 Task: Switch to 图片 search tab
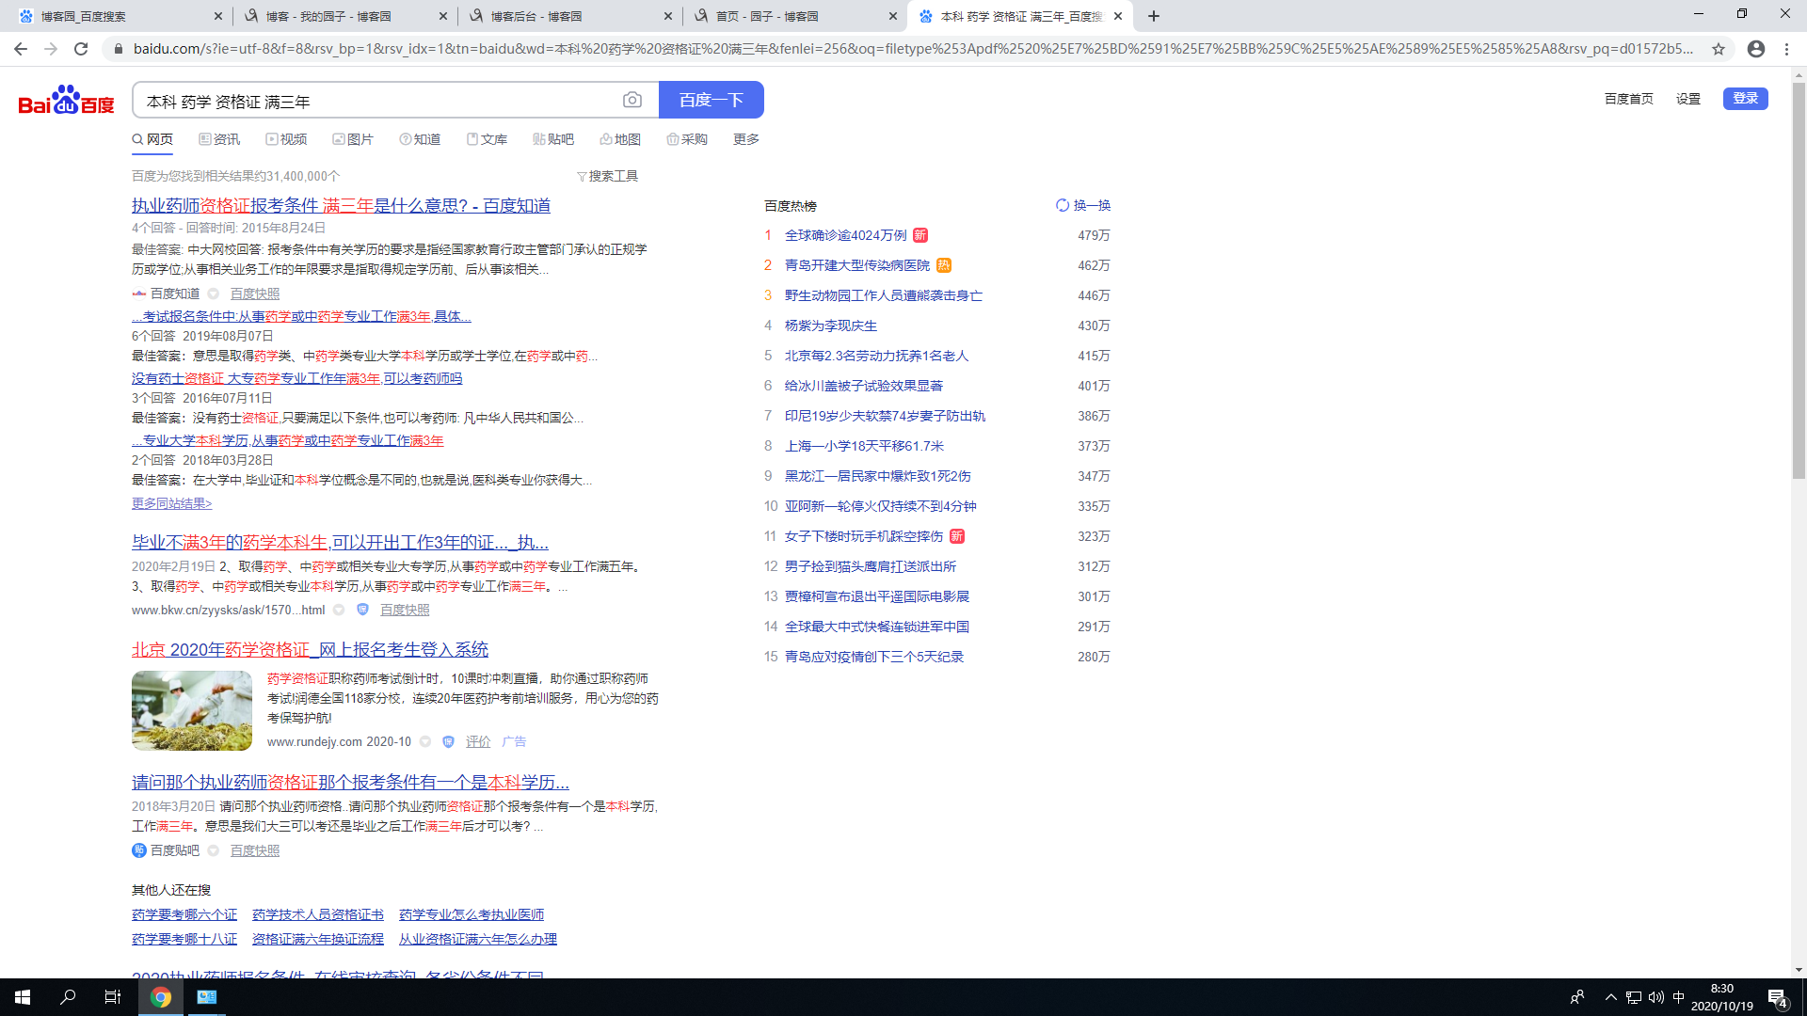[353, 139]
